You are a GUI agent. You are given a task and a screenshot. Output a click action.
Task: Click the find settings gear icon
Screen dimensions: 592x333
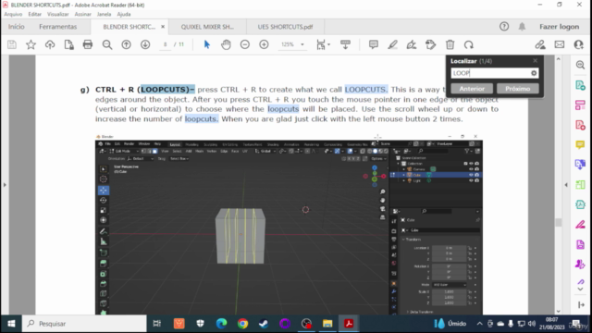534,73
